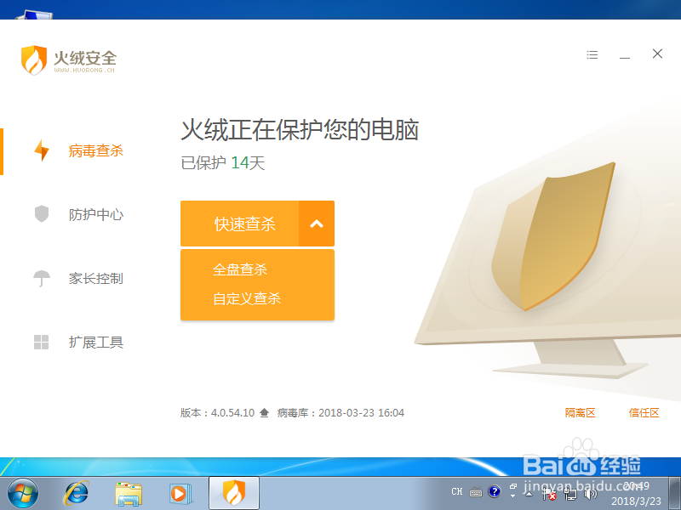The height and width of the screenshot is (510, 681).
Task: Click the shield icon for protection center
Action: [42, 214]
